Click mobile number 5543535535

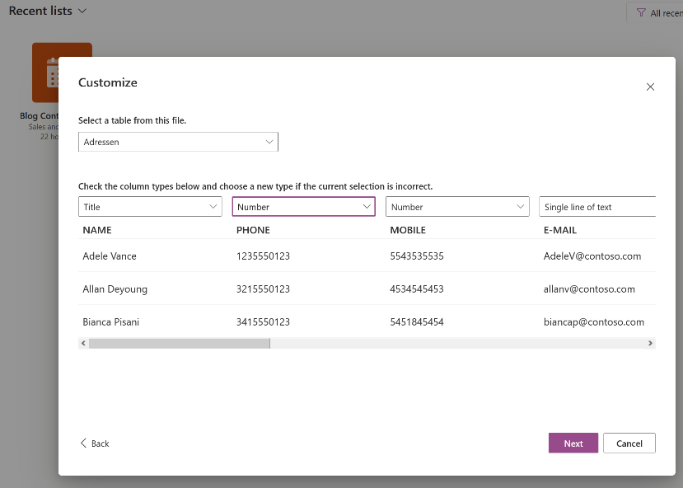[417, 256]
